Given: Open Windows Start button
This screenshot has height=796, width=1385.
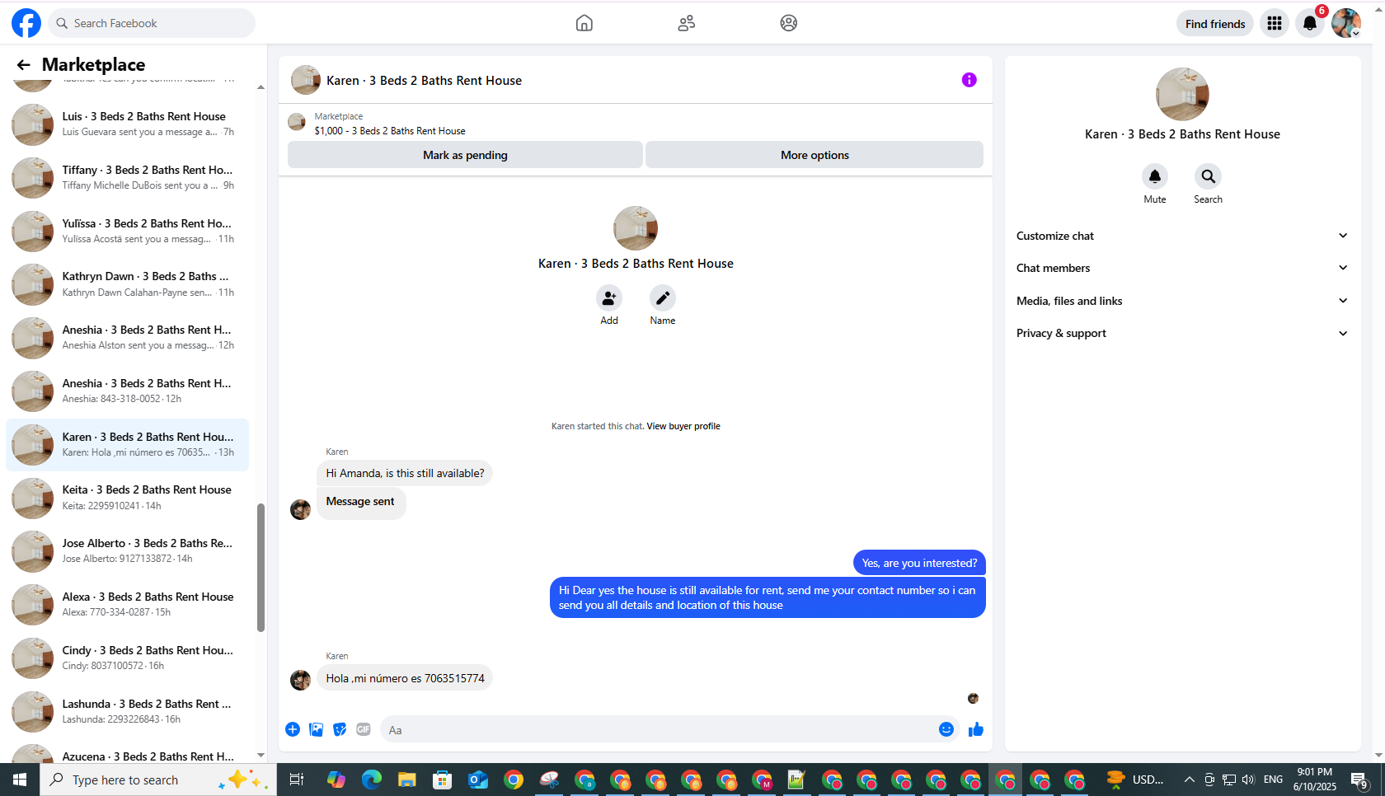Looking at the screenshot, I should [x=20, y=780].
